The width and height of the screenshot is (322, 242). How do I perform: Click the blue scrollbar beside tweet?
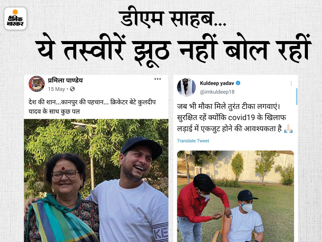pyautogui.click(x=297, y=97)
